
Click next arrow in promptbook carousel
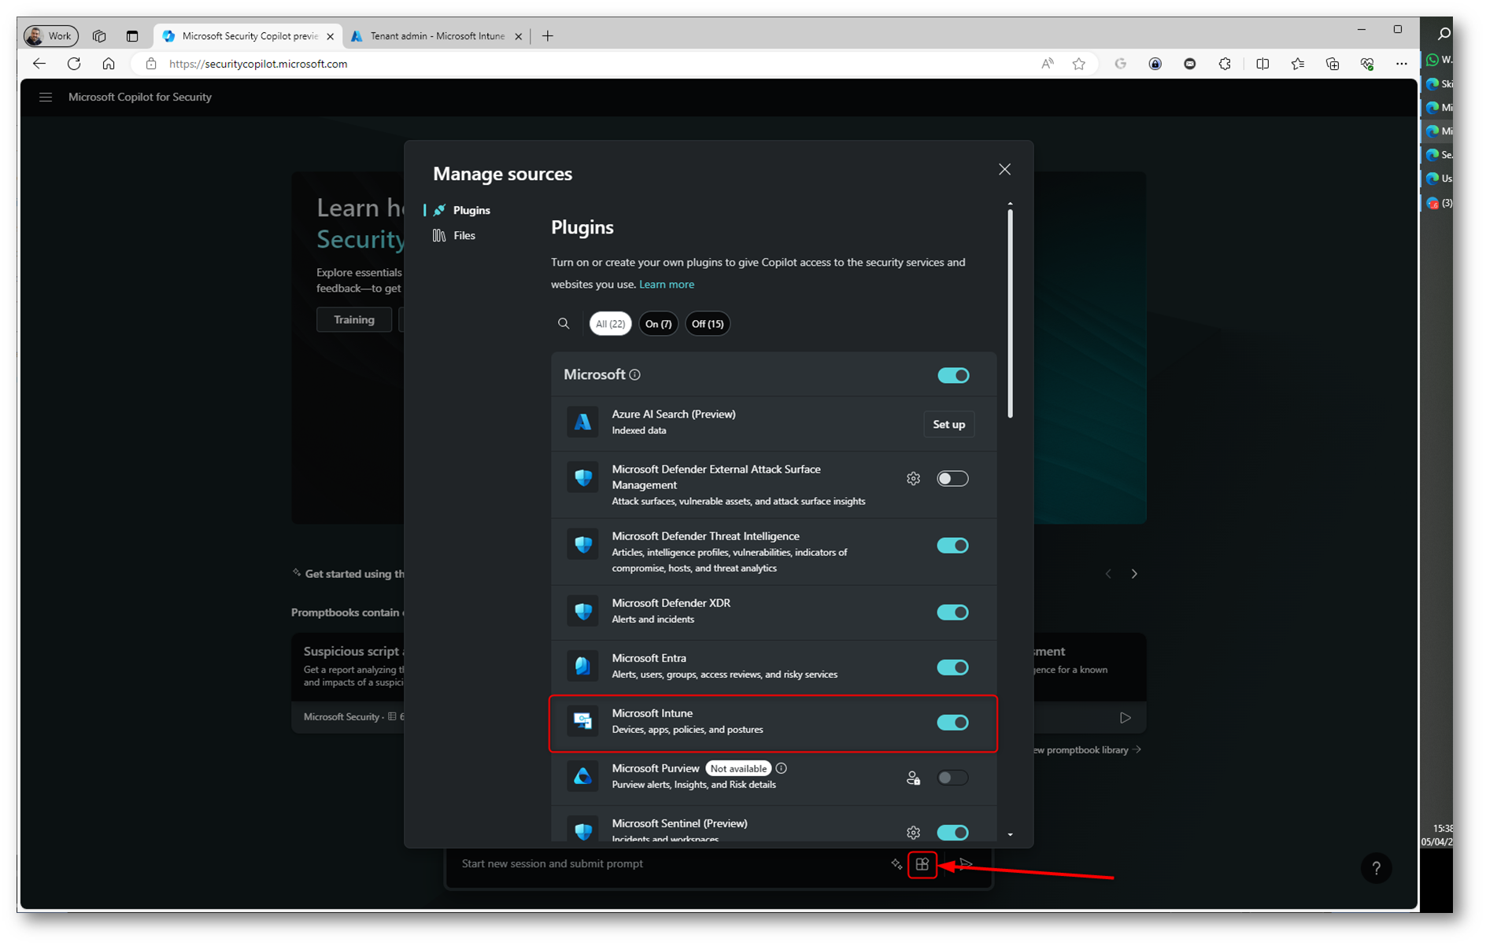point(1134,574)
